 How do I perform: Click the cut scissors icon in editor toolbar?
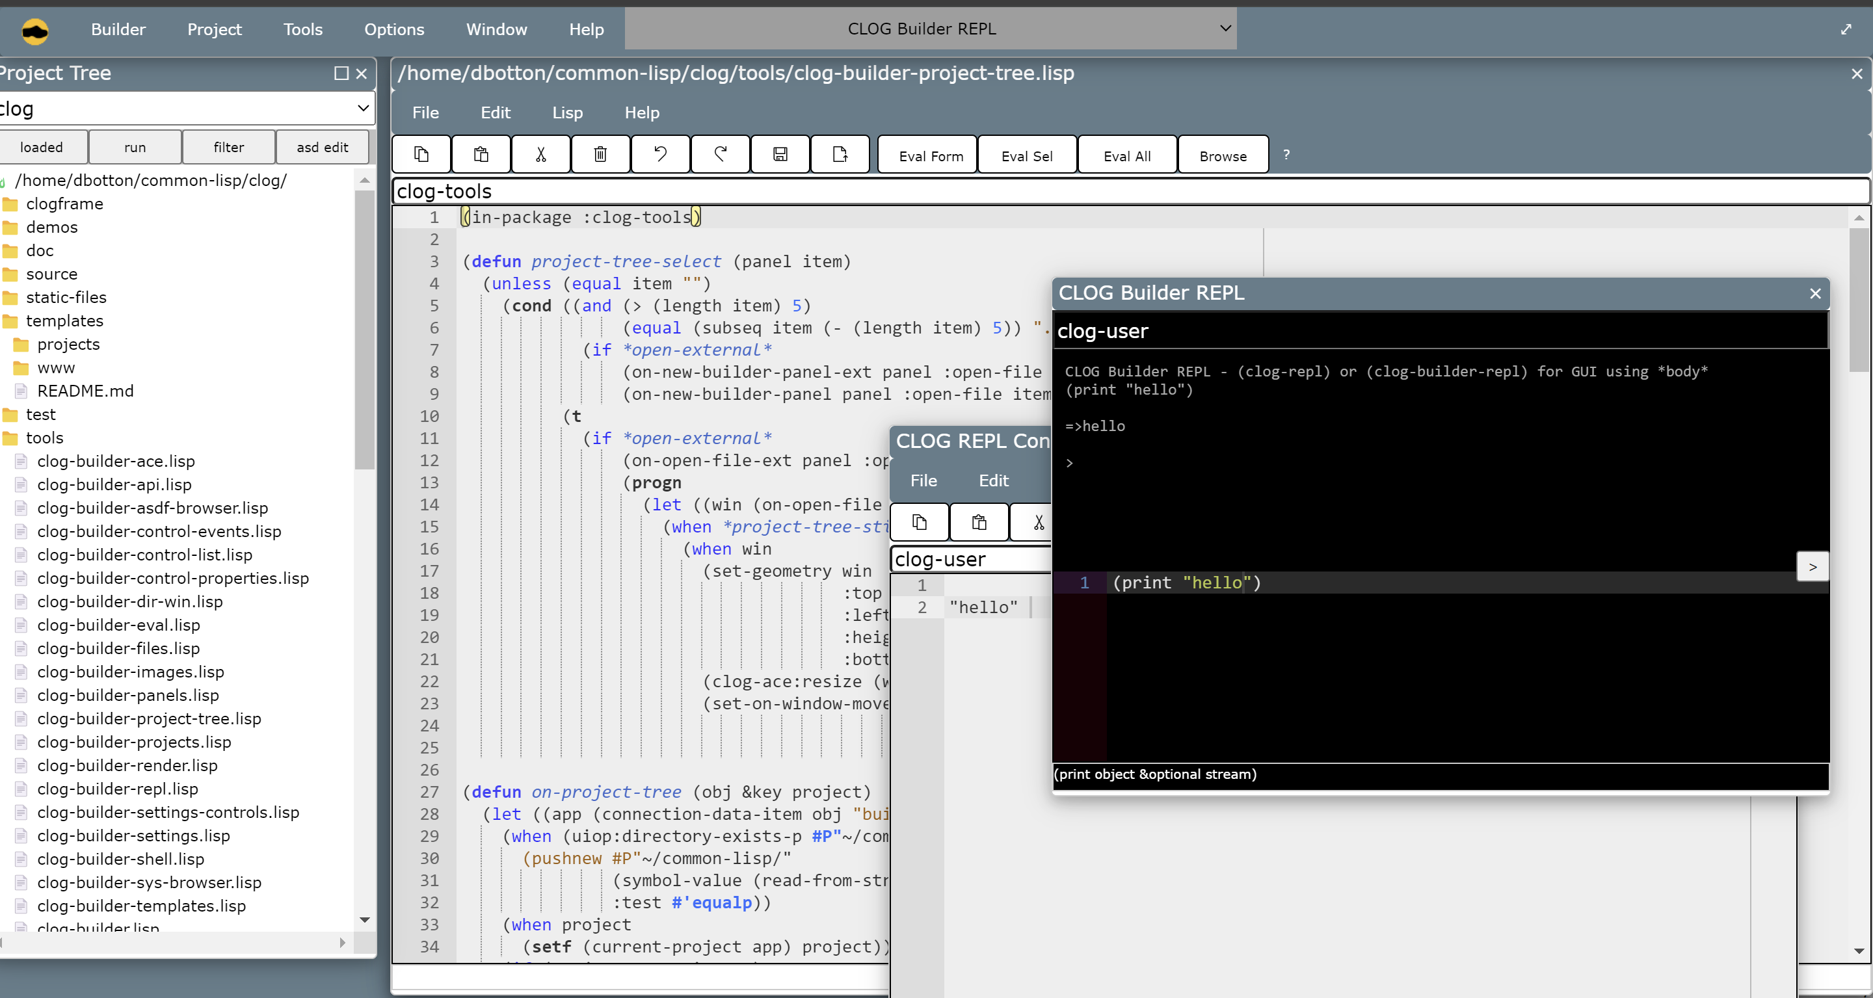coord(540,154)
